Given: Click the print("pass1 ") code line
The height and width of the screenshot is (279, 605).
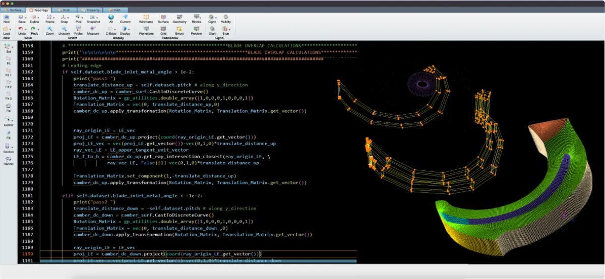Looking at the screenshot, I should coord(94,79).
